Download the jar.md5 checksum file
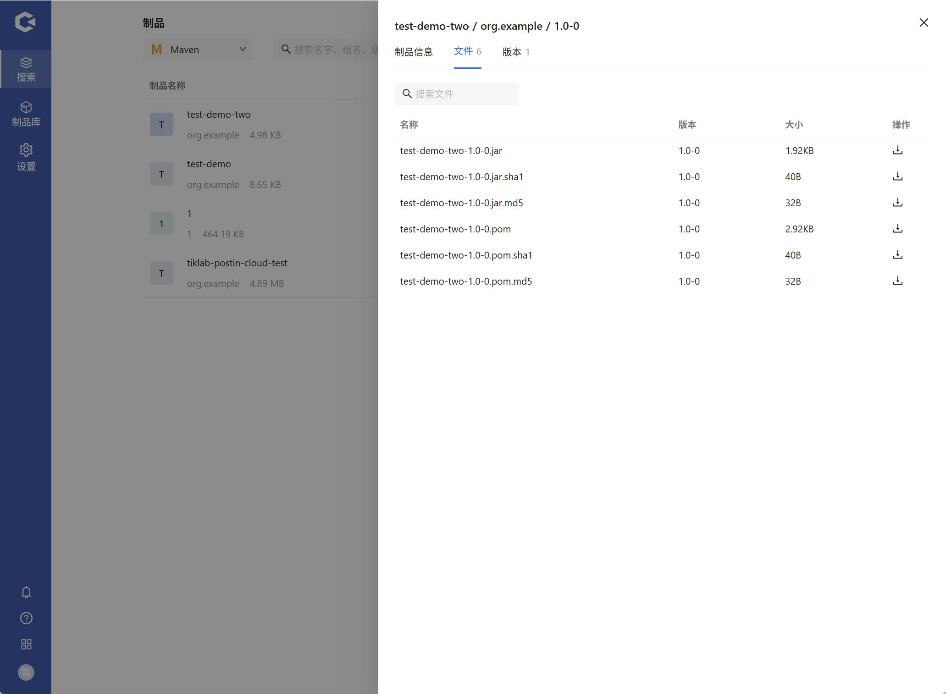 click(x=897, y=203)
